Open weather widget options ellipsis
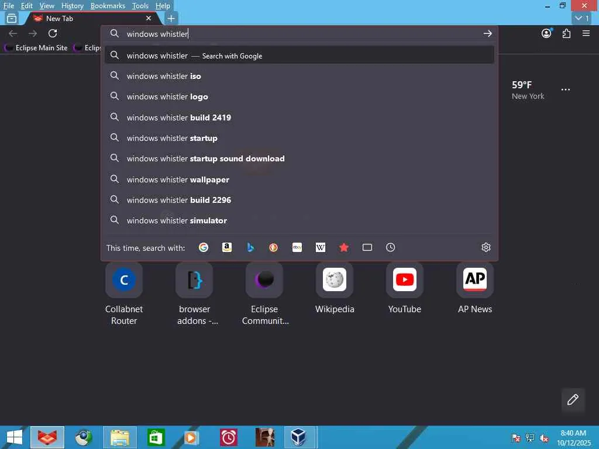Viewport: 599px width, 449px height. coord(566,89)
